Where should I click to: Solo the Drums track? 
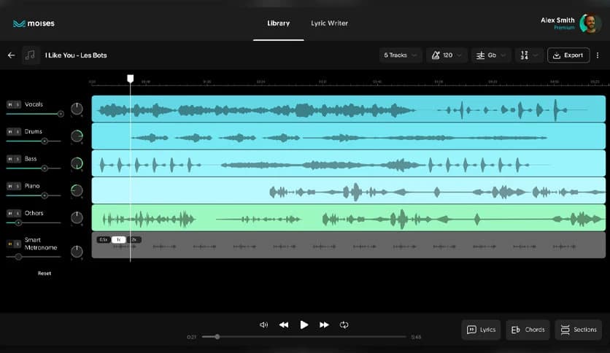[x=18, y=132]
